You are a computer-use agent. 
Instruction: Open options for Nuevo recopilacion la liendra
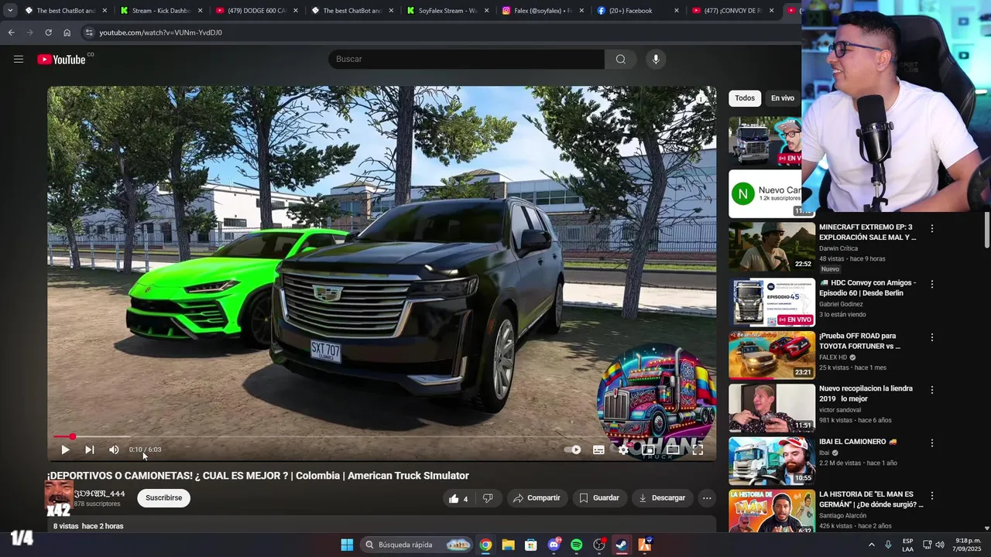tap(932, 390)
